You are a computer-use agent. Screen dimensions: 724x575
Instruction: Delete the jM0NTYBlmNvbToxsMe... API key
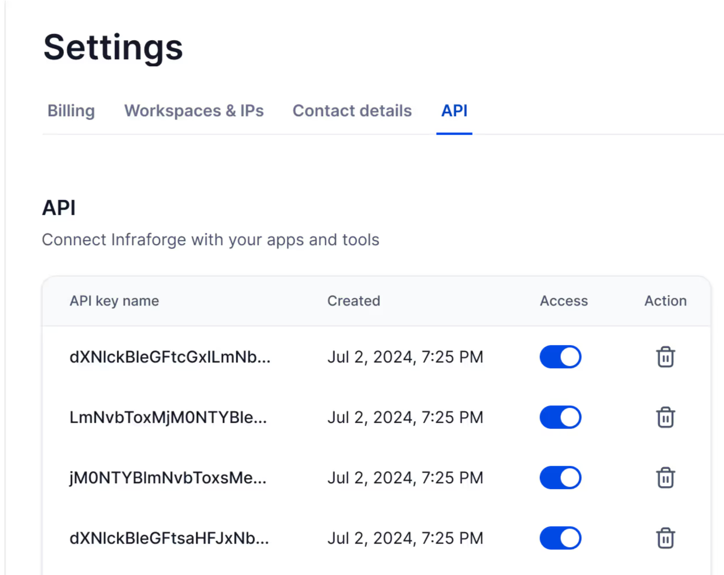(x=665, y=477)
